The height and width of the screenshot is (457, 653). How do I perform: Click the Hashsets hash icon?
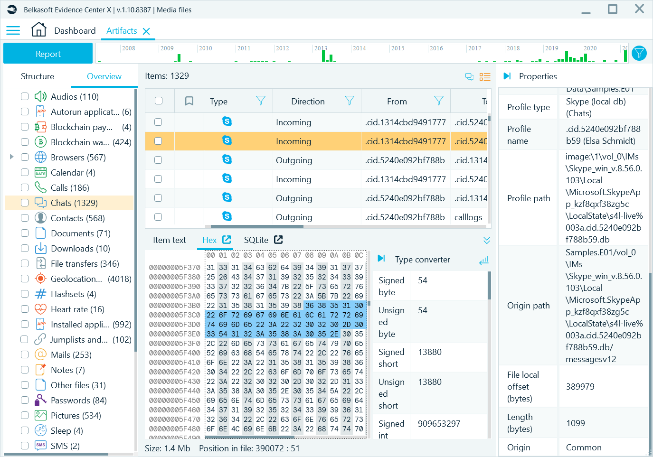(x=41, y=294)
